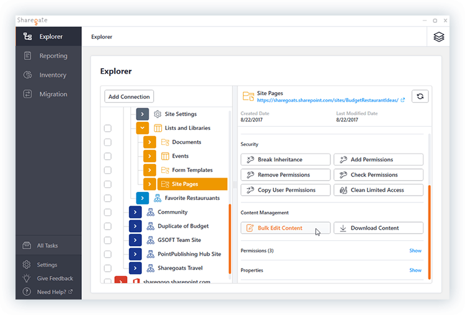This screenshot has width=465, height=315.
Task: Click the Migration arrows icon in the sidebar
Action: [27, 94]
